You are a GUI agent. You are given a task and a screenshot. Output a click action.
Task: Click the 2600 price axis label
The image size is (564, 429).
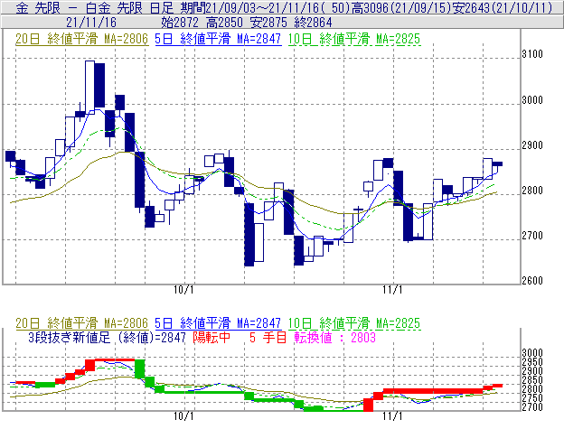pos(532,281)
